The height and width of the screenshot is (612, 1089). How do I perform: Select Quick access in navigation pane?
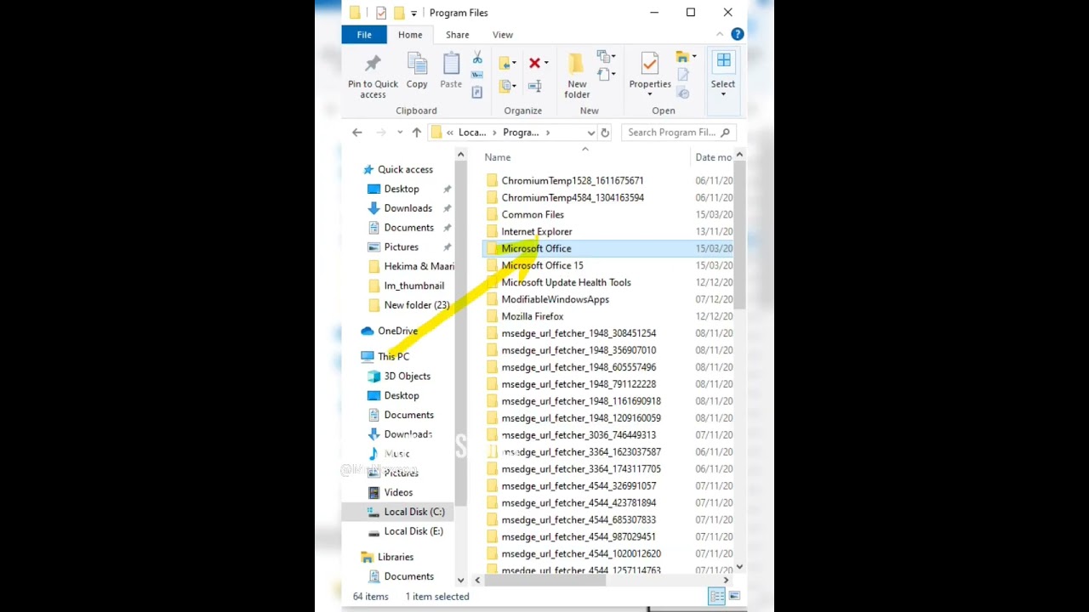[405, 169]
